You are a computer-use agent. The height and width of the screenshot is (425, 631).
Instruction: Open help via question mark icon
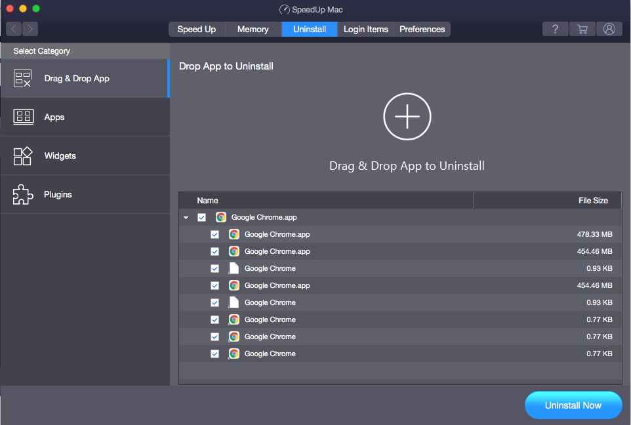click(x=556, y=29)
